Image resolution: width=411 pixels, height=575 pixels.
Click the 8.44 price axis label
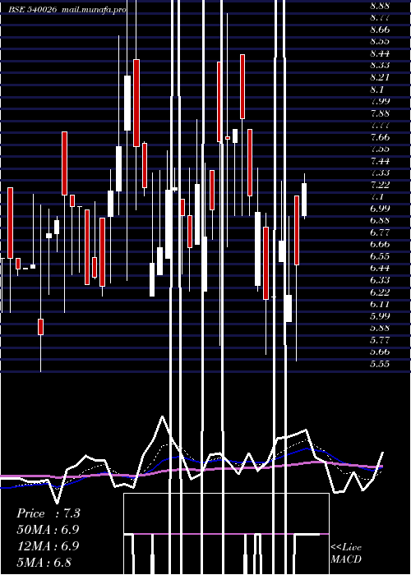(x=380, y=53)
